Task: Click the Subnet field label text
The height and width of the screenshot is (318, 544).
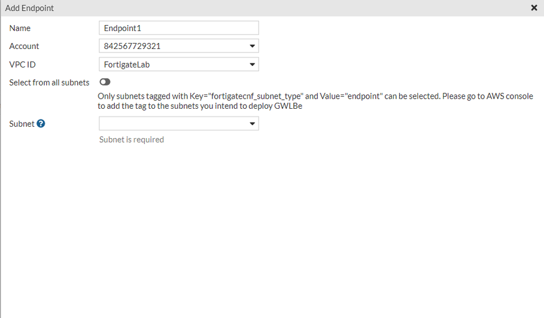Action: click(21, 124)
